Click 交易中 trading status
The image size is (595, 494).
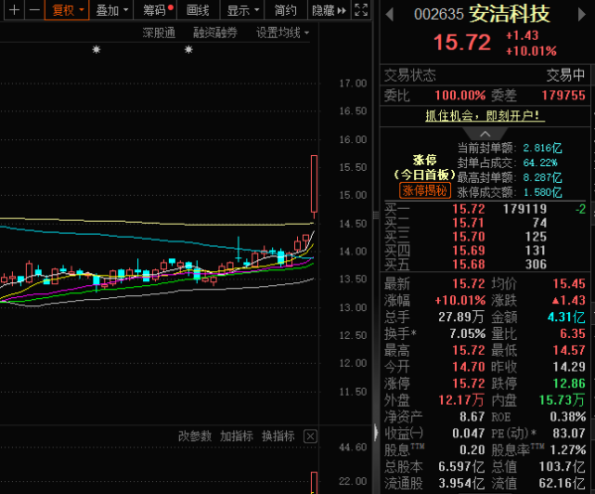(x=566, y=75)
